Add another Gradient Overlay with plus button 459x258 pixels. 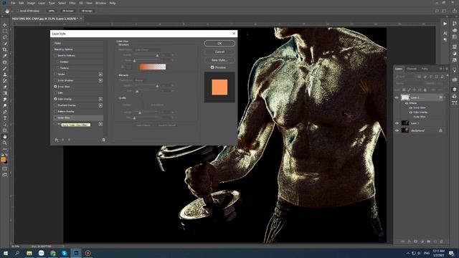coord(100,105)
